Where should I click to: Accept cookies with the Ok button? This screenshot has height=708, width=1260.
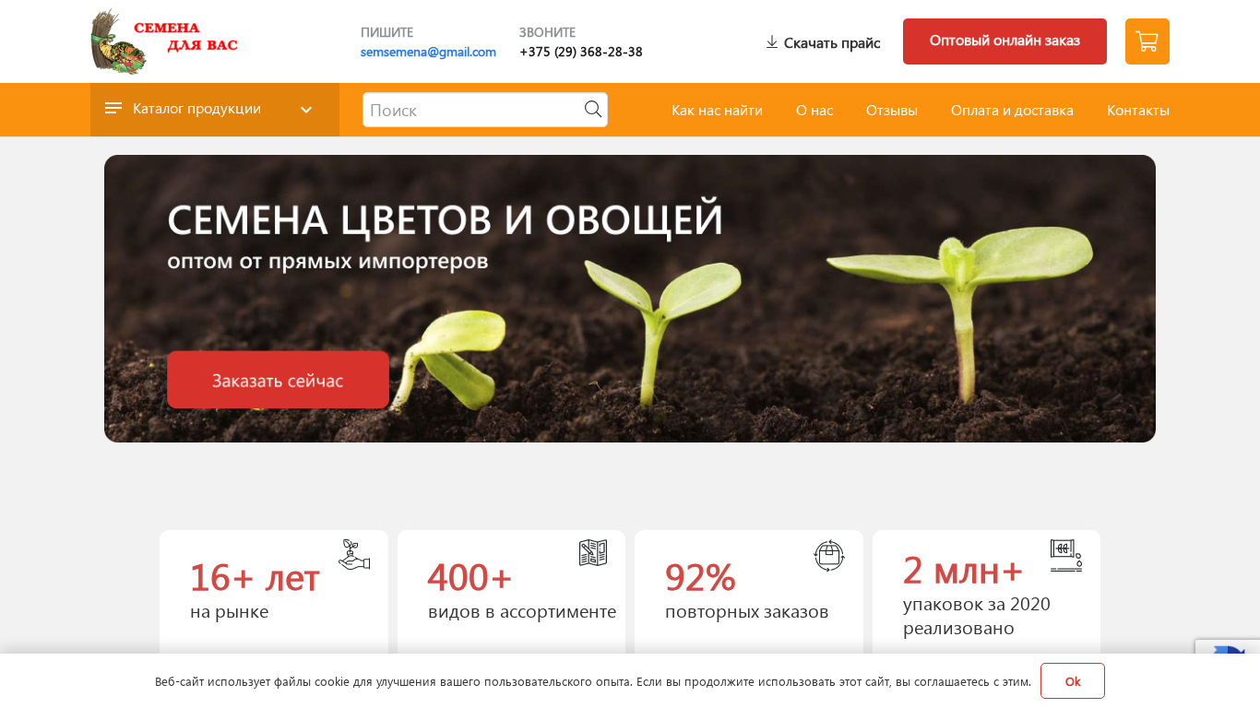click(x=1073, y=681)
